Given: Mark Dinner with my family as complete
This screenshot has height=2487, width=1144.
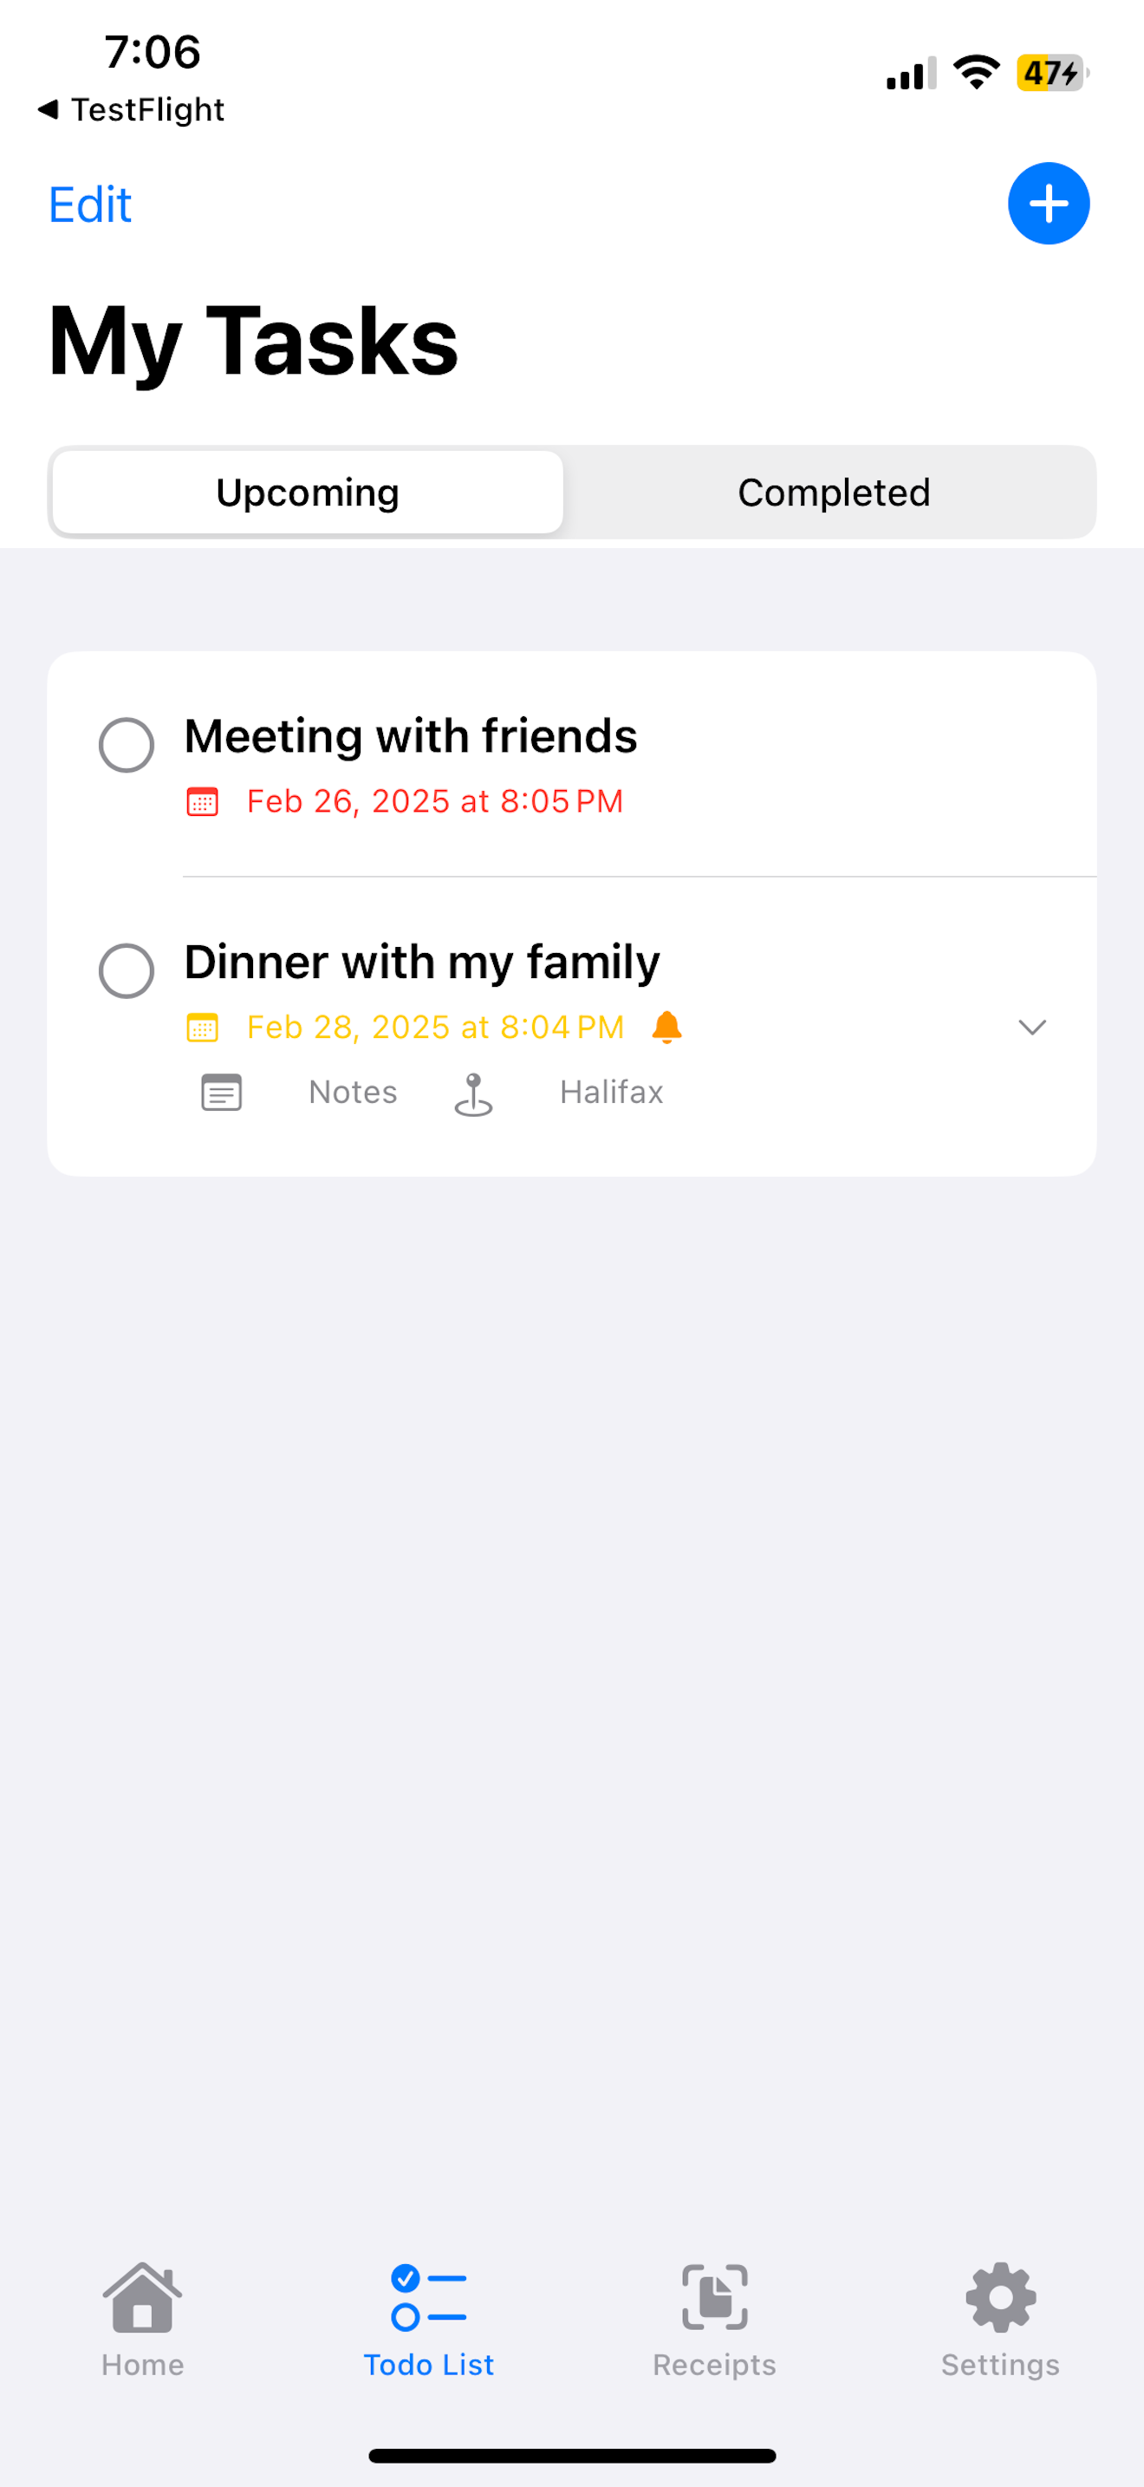Looking at the screenshot, I should pos(127,970).
